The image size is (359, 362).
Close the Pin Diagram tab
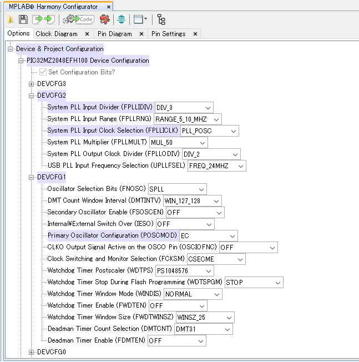coord(141,34)
